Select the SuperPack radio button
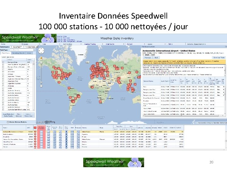The image size is (227, 170). pos(11,47)
